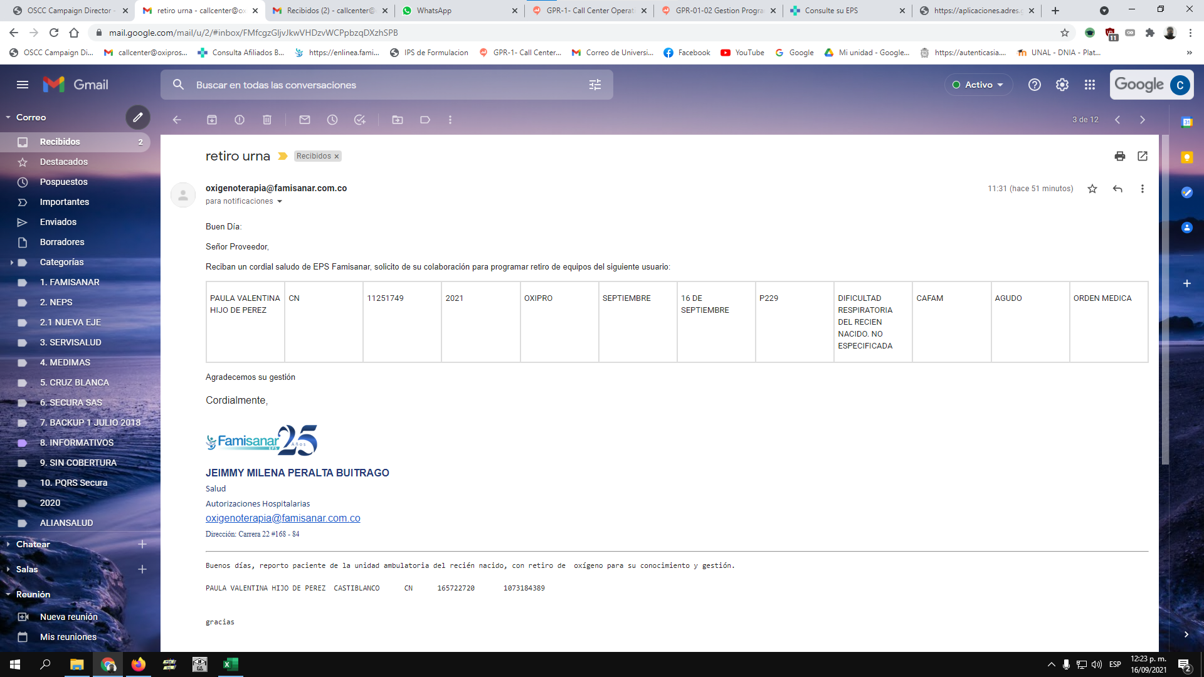
Task: Open the Gmail main menu hamburger
Action: (23, 85)
